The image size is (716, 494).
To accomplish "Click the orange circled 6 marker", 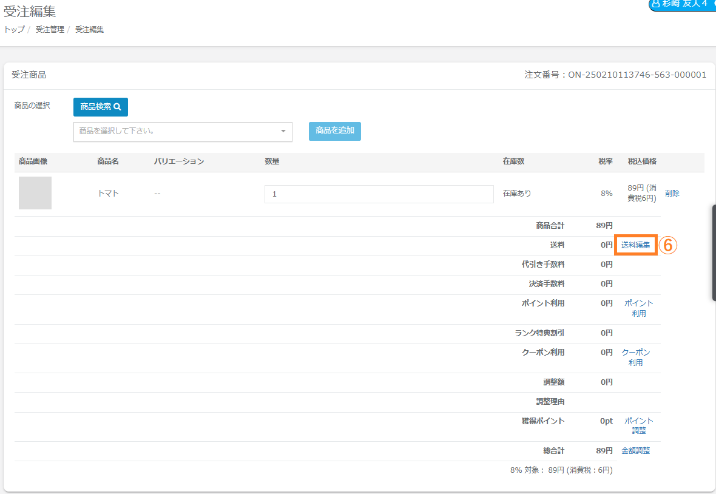I will [667, 245].
